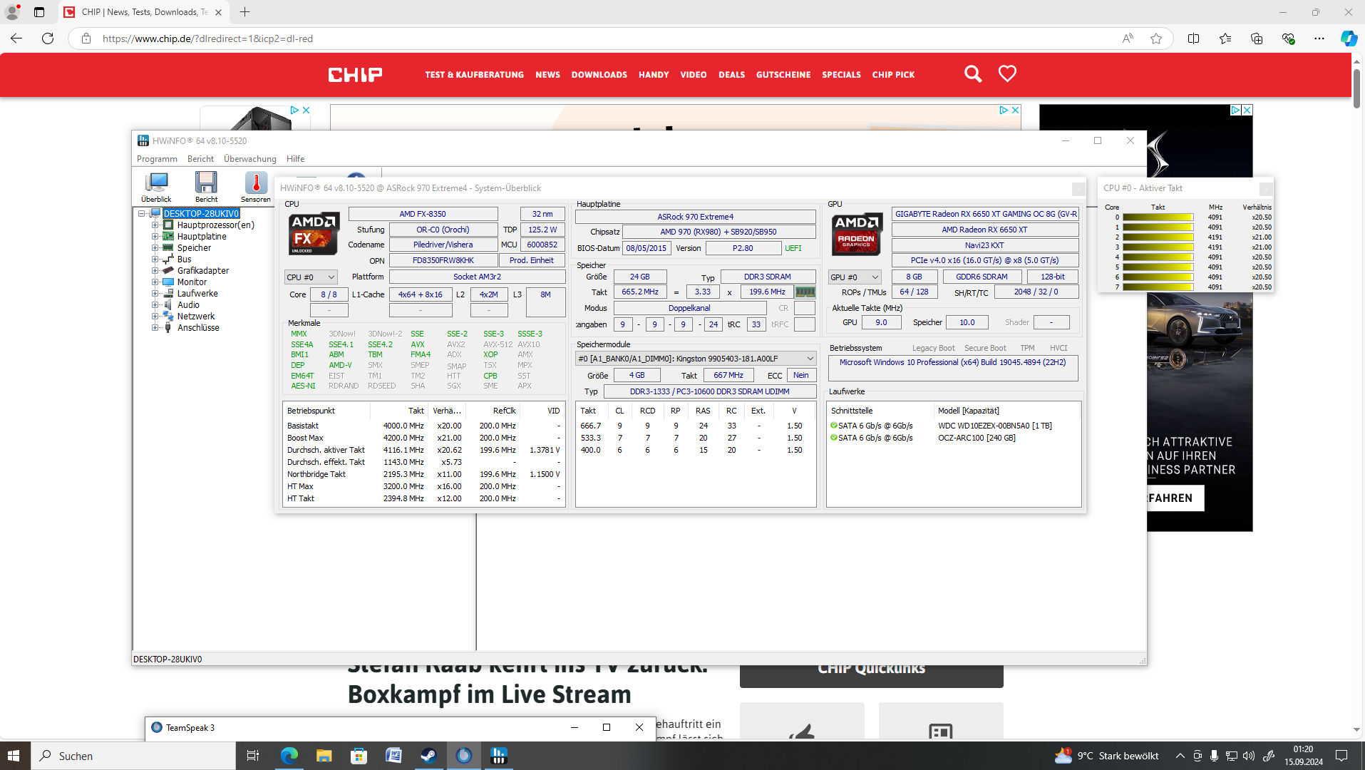Open Steam from the taskbar
Image resolution: width=1365 pixels, height=770 pixels.
pos(428,756)
